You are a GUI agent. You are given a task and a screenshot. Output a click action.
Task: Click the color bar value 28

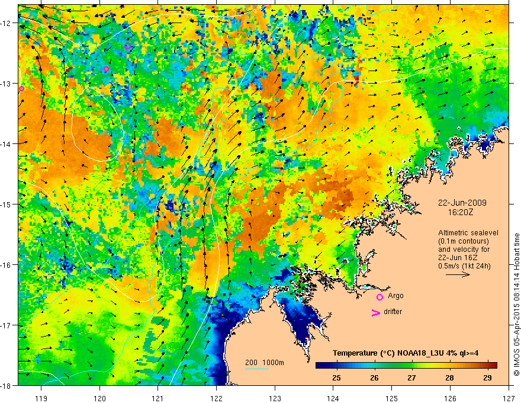coord(449,378)
